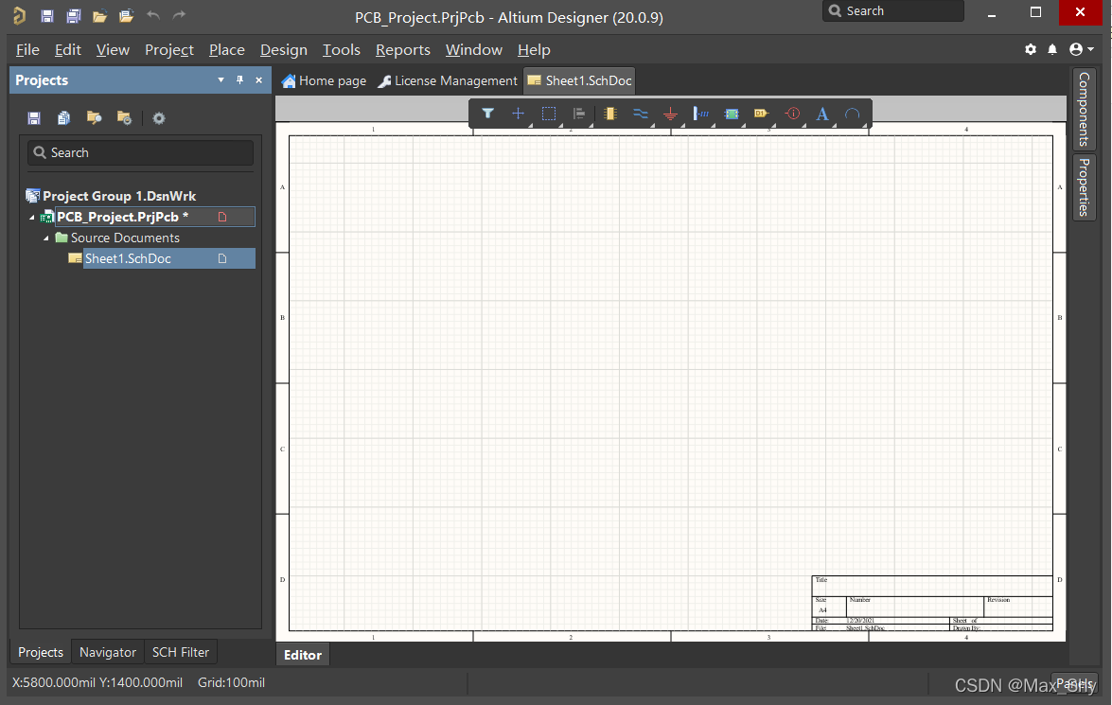Click the Projects bottom tab
This screenshot has width=1112, height=705.
(41, 652)
